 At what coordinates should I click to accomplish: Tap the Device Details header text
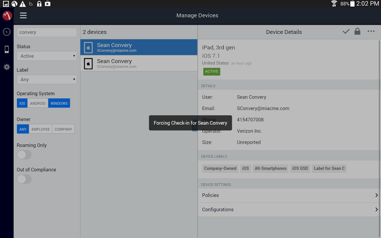pos(283,32)
